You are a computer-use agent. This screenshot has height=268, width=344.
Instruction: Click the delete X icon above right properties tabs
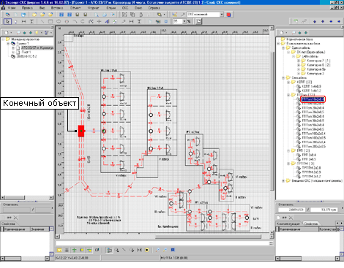tap(291, 218)
